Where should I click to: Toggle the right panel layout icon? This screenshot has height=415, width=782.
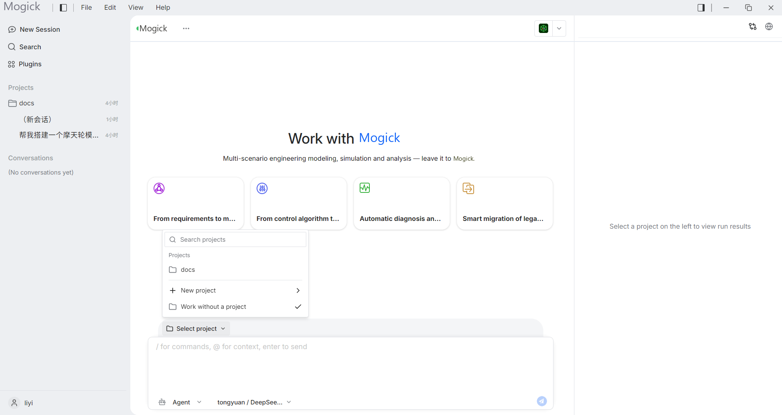pyautogui.click(x=701, y=8)
